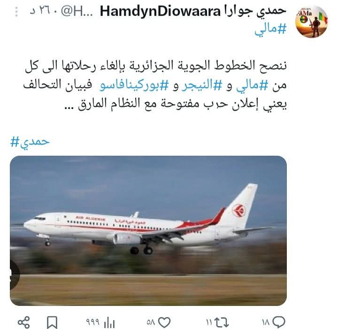
Task: Open the #حمدي hashtag above the photo
Action: pyautogui.click(x=30, y=143)
